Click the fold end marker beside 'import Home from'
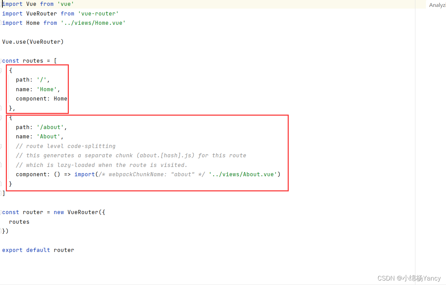The height and width of the screenshot is (285, 446). pos(1,23)
